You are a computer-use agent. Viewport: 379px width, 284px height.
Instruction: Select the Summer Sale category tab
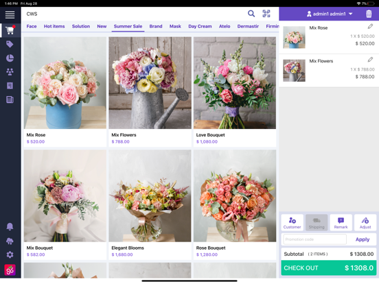point(128,26)
